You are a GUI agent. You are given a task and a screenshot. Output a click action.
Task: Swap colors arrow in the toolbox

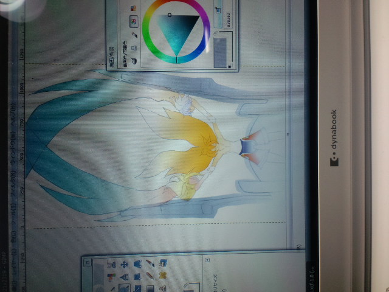point(185,285)
